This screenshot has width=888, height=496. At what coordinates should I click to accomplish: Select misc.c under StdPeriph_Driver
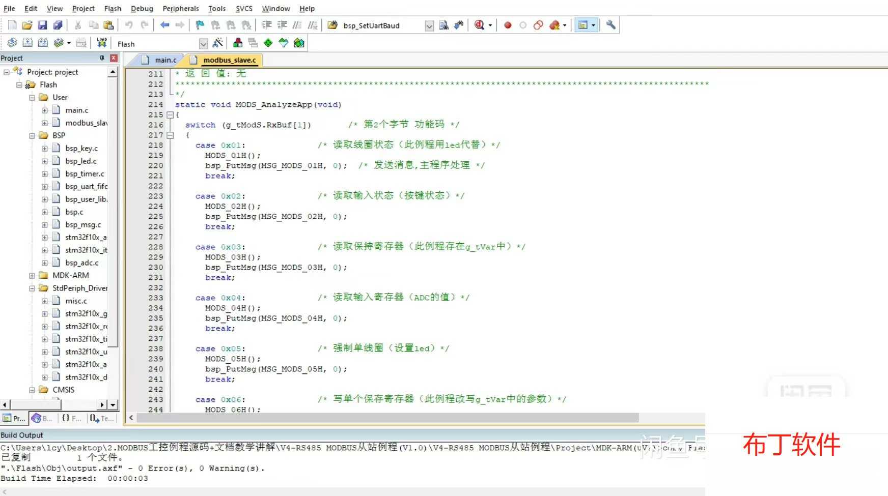(76, 301)
